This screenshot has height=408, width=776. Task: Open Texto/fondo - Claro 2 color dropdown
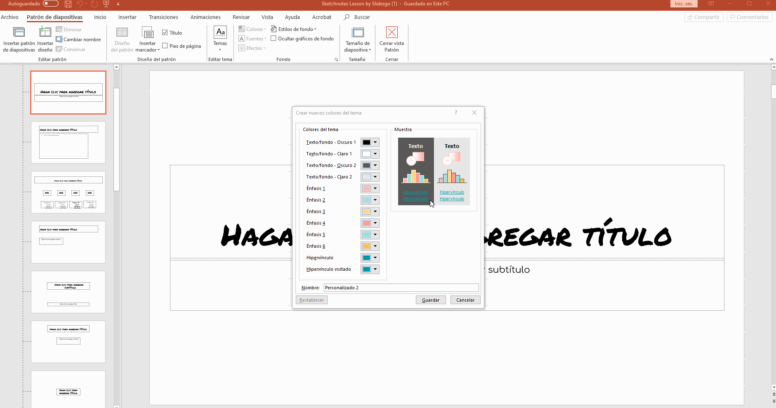[370, 177]
